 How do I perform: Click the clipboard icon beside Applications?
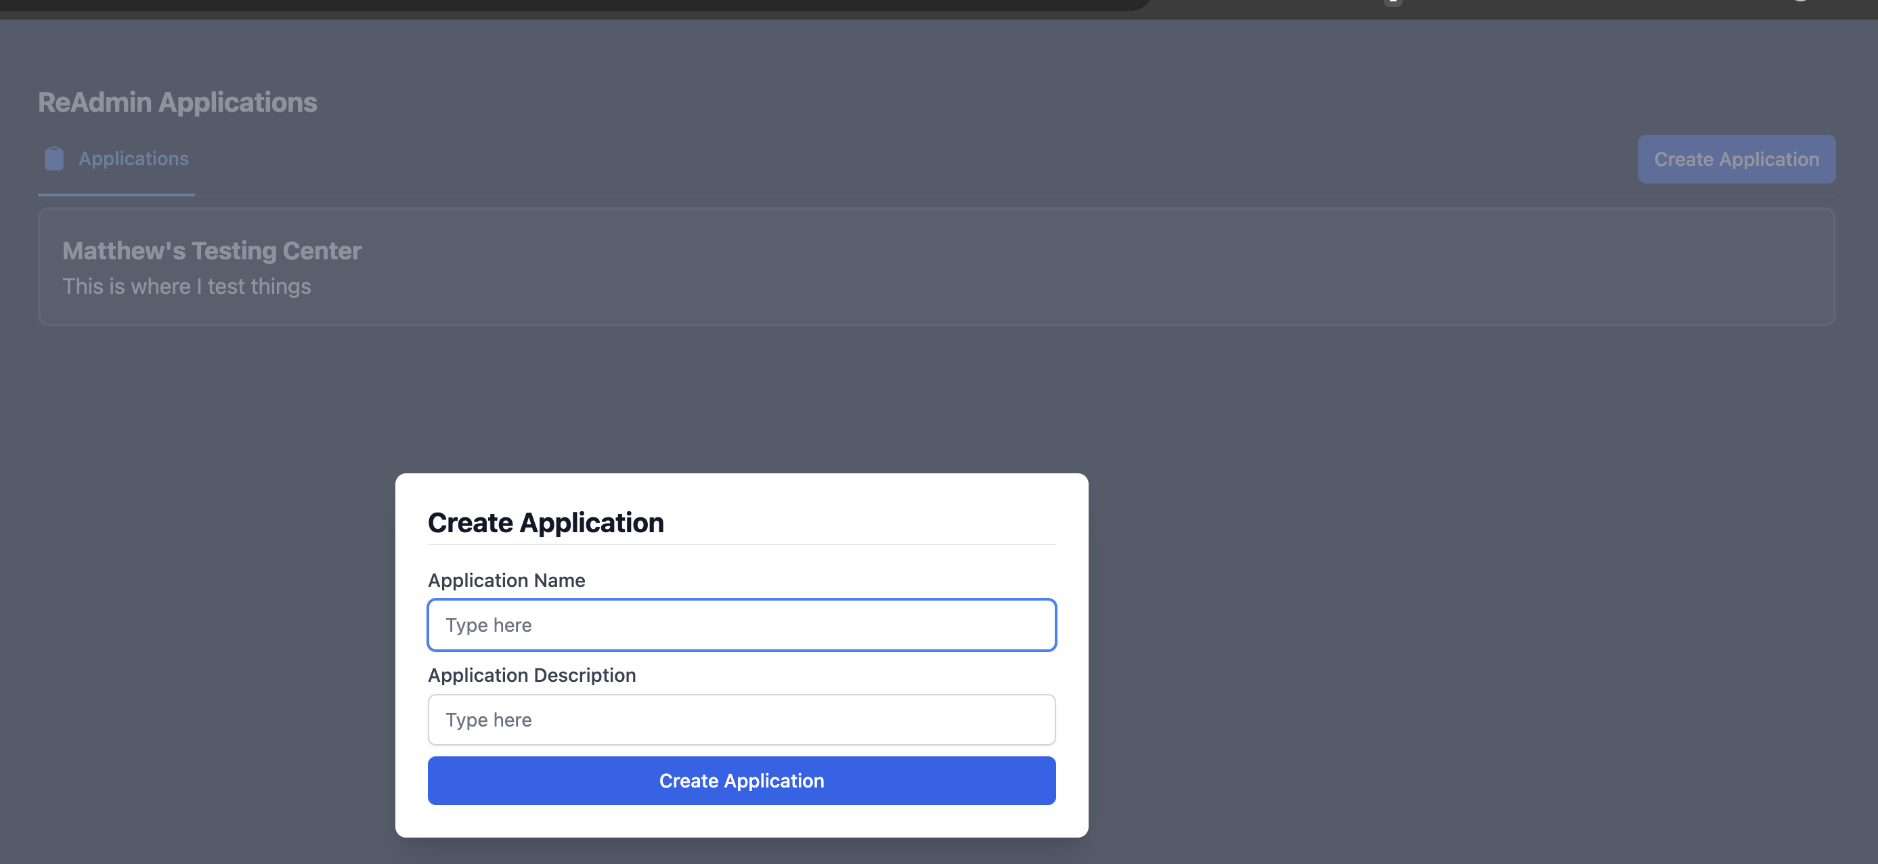[54, 158]
